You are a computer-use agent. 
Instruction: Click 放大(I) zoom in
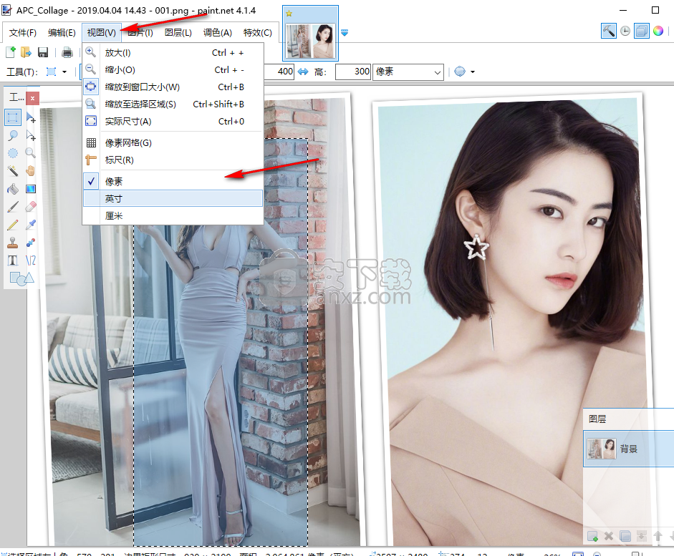(x=173, y=52)
